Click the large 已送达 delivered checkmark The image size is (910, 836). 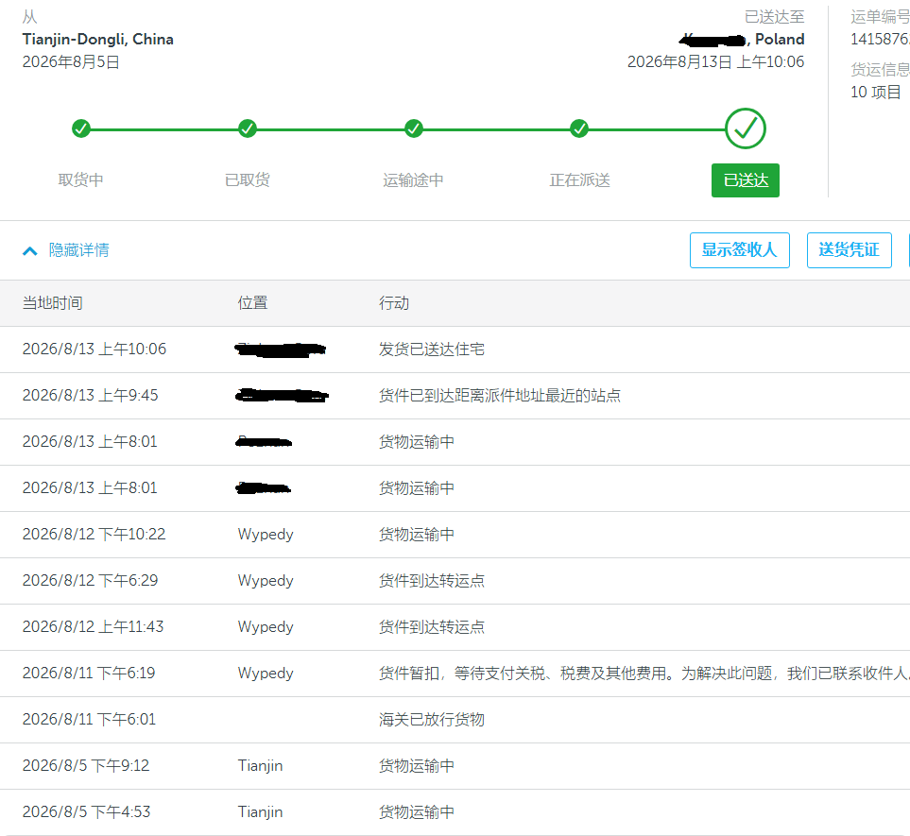tap(746, 128)
